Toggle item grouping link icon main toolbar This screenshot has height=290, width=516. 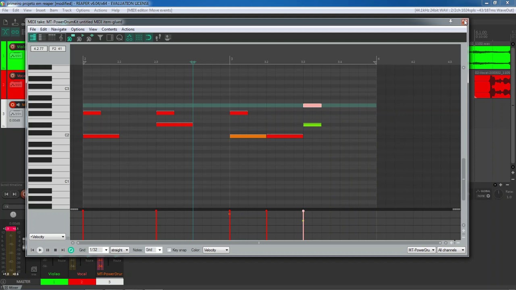15,32
